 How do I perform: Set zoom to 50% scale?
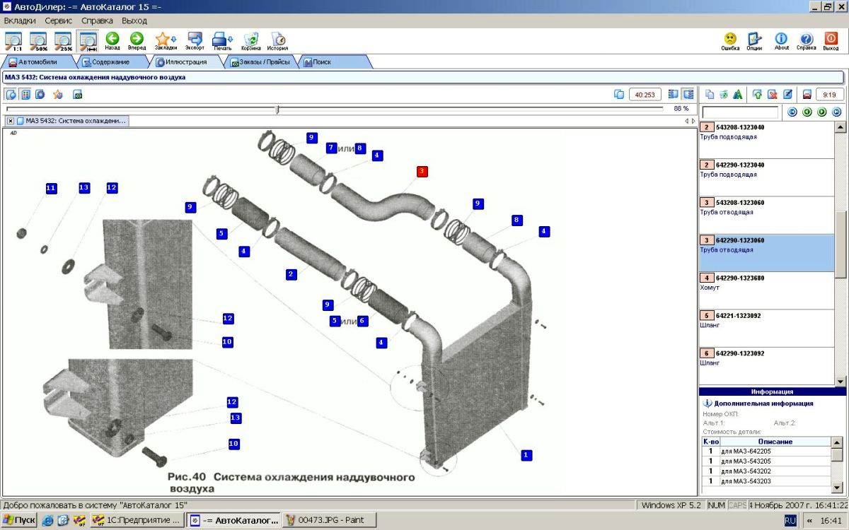pyautogui.click(x=38, y=41)
